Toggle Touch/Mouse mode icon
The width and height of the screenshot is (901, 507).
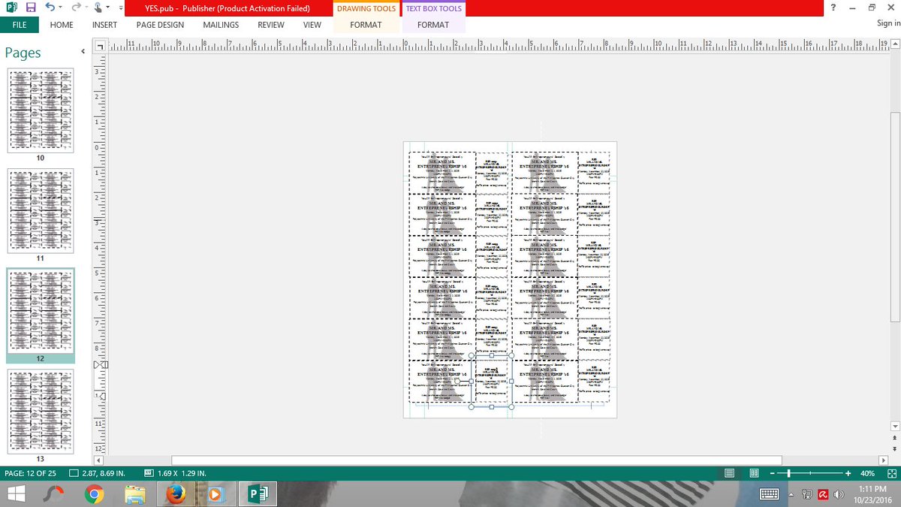(x=98, y=8)
